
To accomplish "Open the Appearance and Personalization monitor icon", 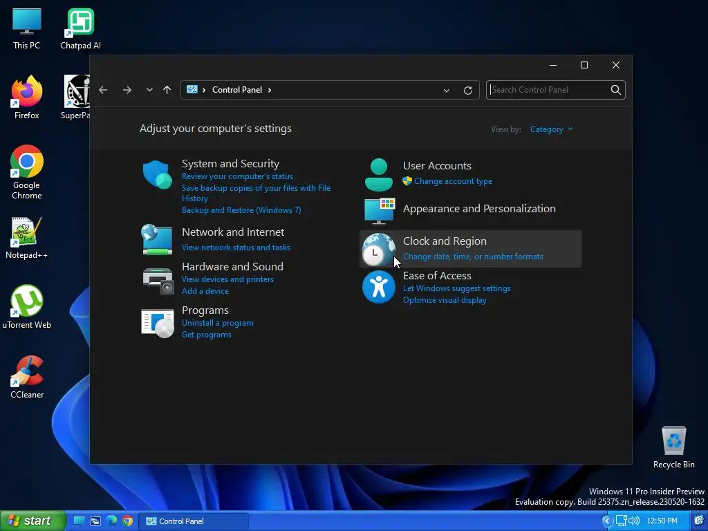I will [380, 211].
